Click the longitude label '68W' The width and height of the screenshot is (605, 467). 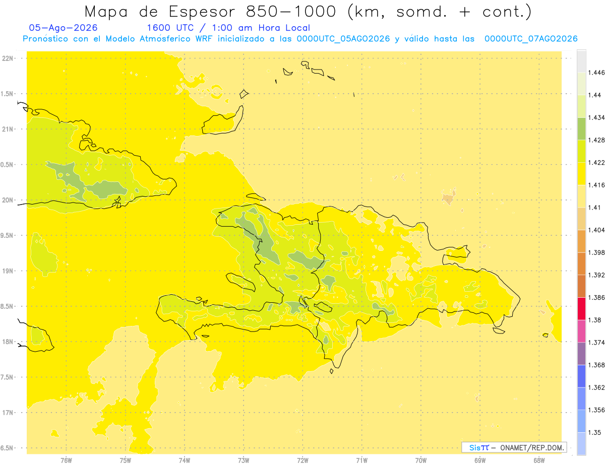click(x=539, y=459)
